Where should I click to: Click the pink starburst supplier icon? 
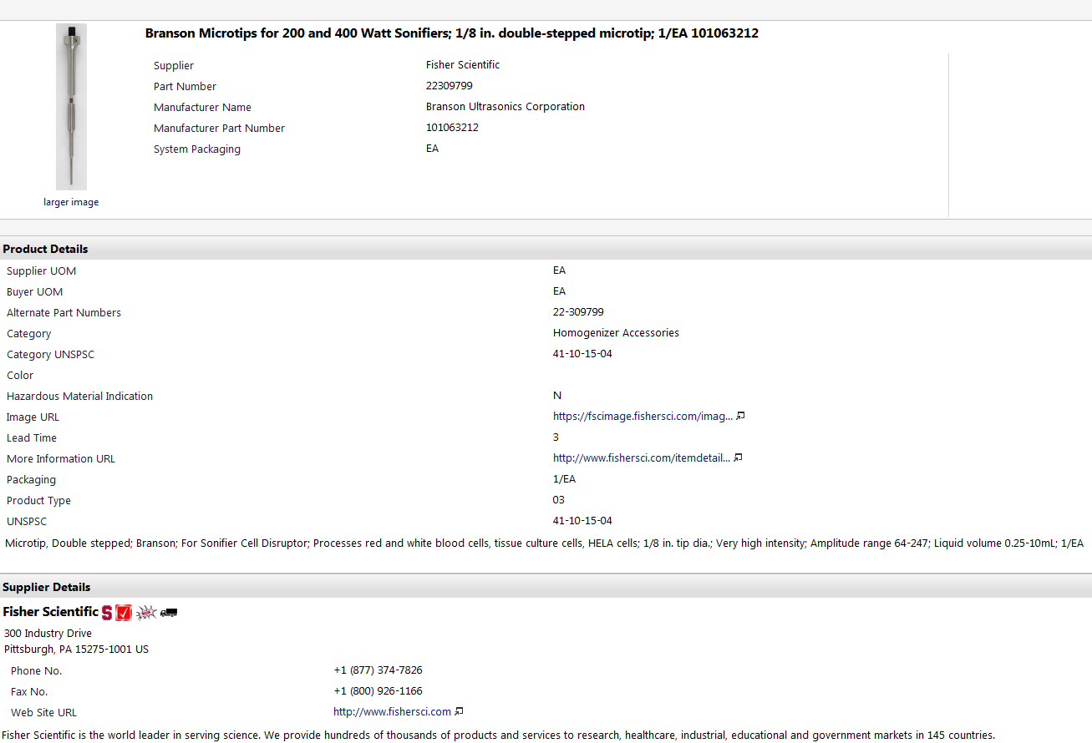146,613
